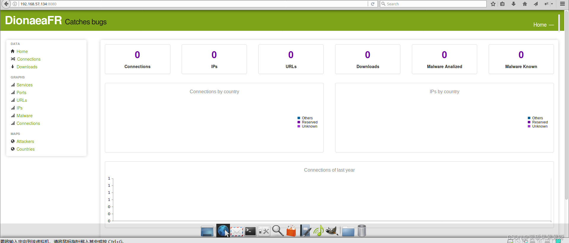Open Downloads in the sidebar

coord(27,67)
